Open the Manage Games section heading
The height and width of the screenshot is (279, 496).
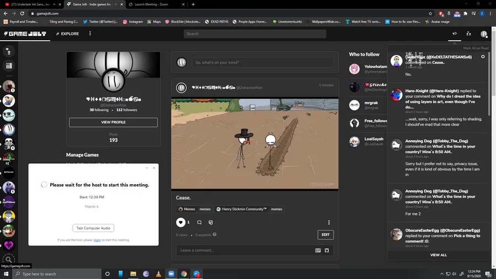82,155
